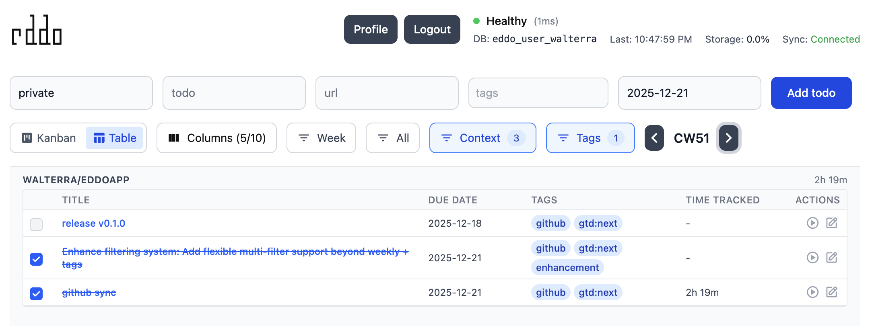Go to previous week with left chevron
This screenshot has width=870, height=332.
(654, 138)
